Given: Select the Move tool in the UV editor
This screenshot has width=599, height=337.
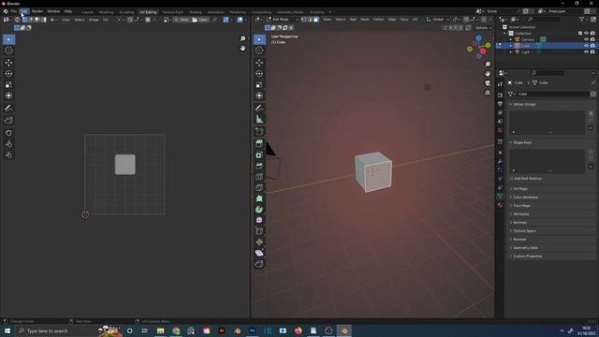Looking at the screenshot, I should click(x=8, y=63).
